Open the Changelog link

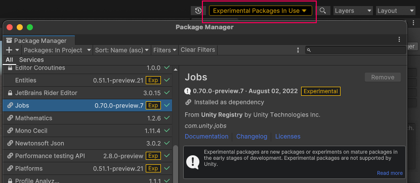(251, 137)
